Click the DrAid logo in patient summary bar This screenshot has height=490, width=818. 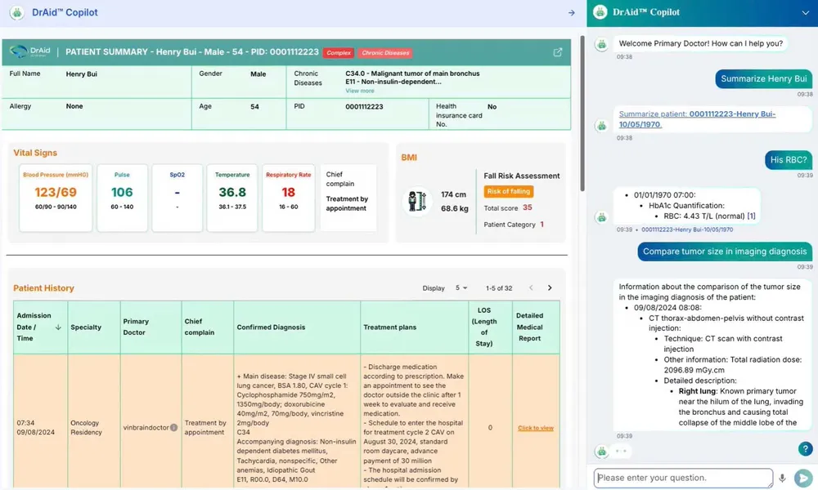coord(29,52)
